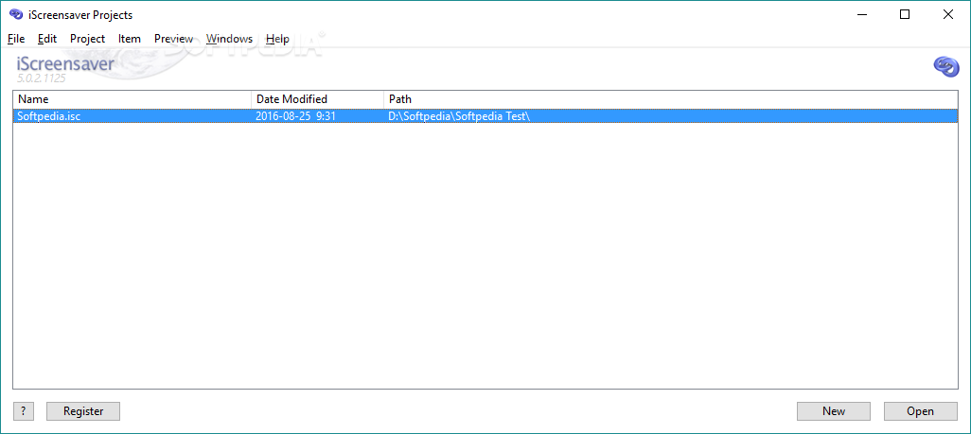Close the iScreensaver Projects window
Viewport: 971px width, 434px height.
click(948, 15)
